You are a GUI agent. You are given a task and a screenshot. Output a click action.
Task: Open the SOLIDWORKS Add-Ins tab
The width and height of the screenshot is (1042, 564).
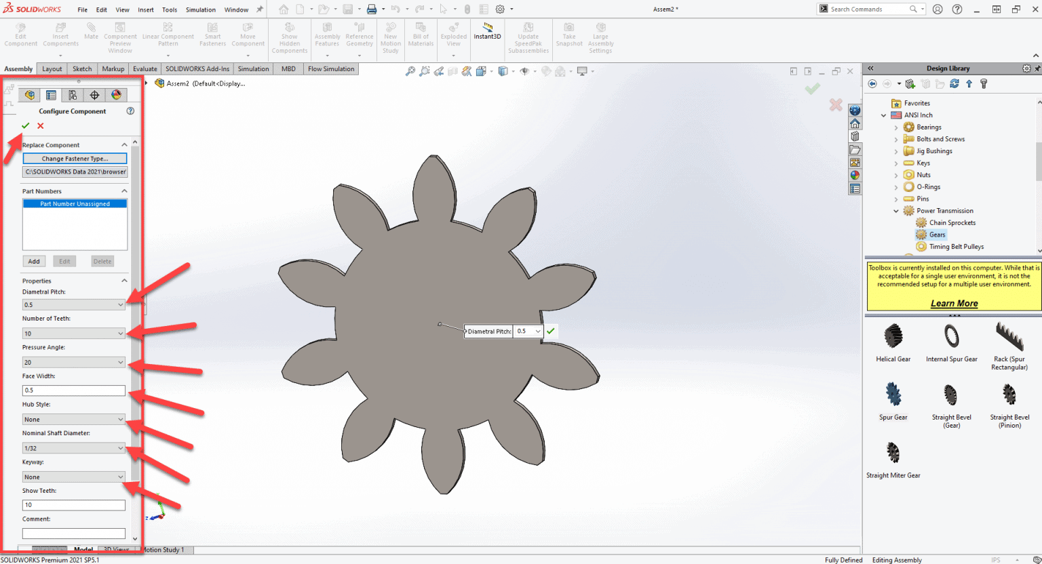(197, 69)
